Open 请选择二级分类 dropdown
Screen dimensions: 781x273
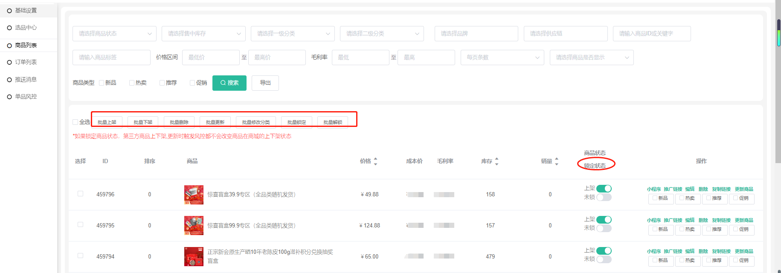382,34
